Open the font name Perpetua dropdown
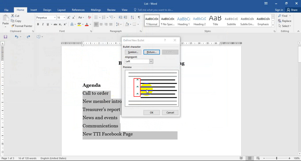The width and height of the screenshot is (301, 161). (55, 18)
